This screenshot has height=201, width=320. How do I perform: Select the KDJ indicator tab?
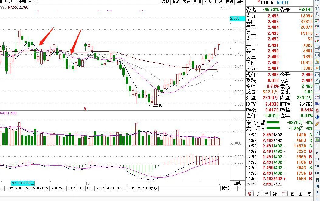[81, 188]
